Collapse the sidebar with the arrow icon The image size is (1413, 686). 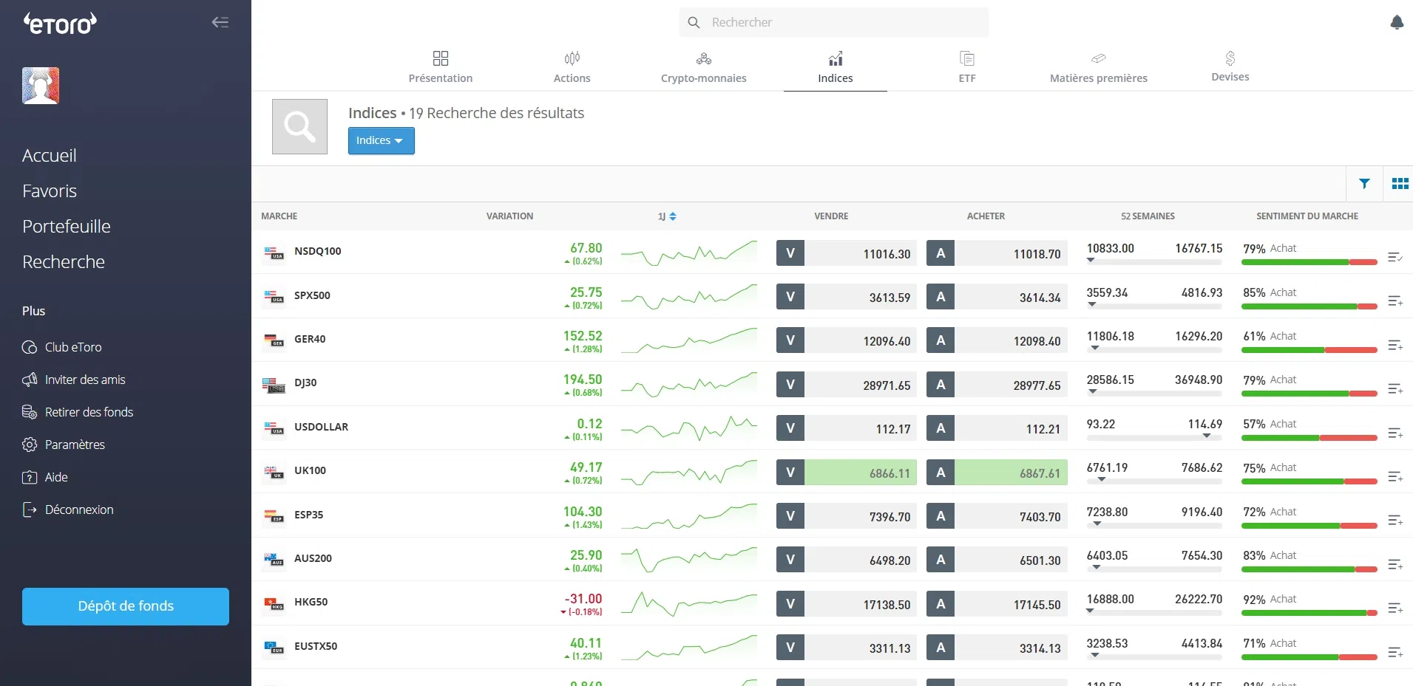click(220, 22)
